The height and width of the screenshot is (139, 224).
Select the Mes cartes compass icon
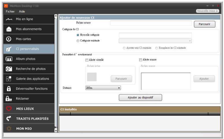9,39
